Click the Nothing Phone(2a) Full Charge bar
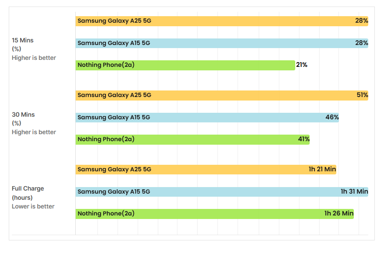 coord(214,214)
